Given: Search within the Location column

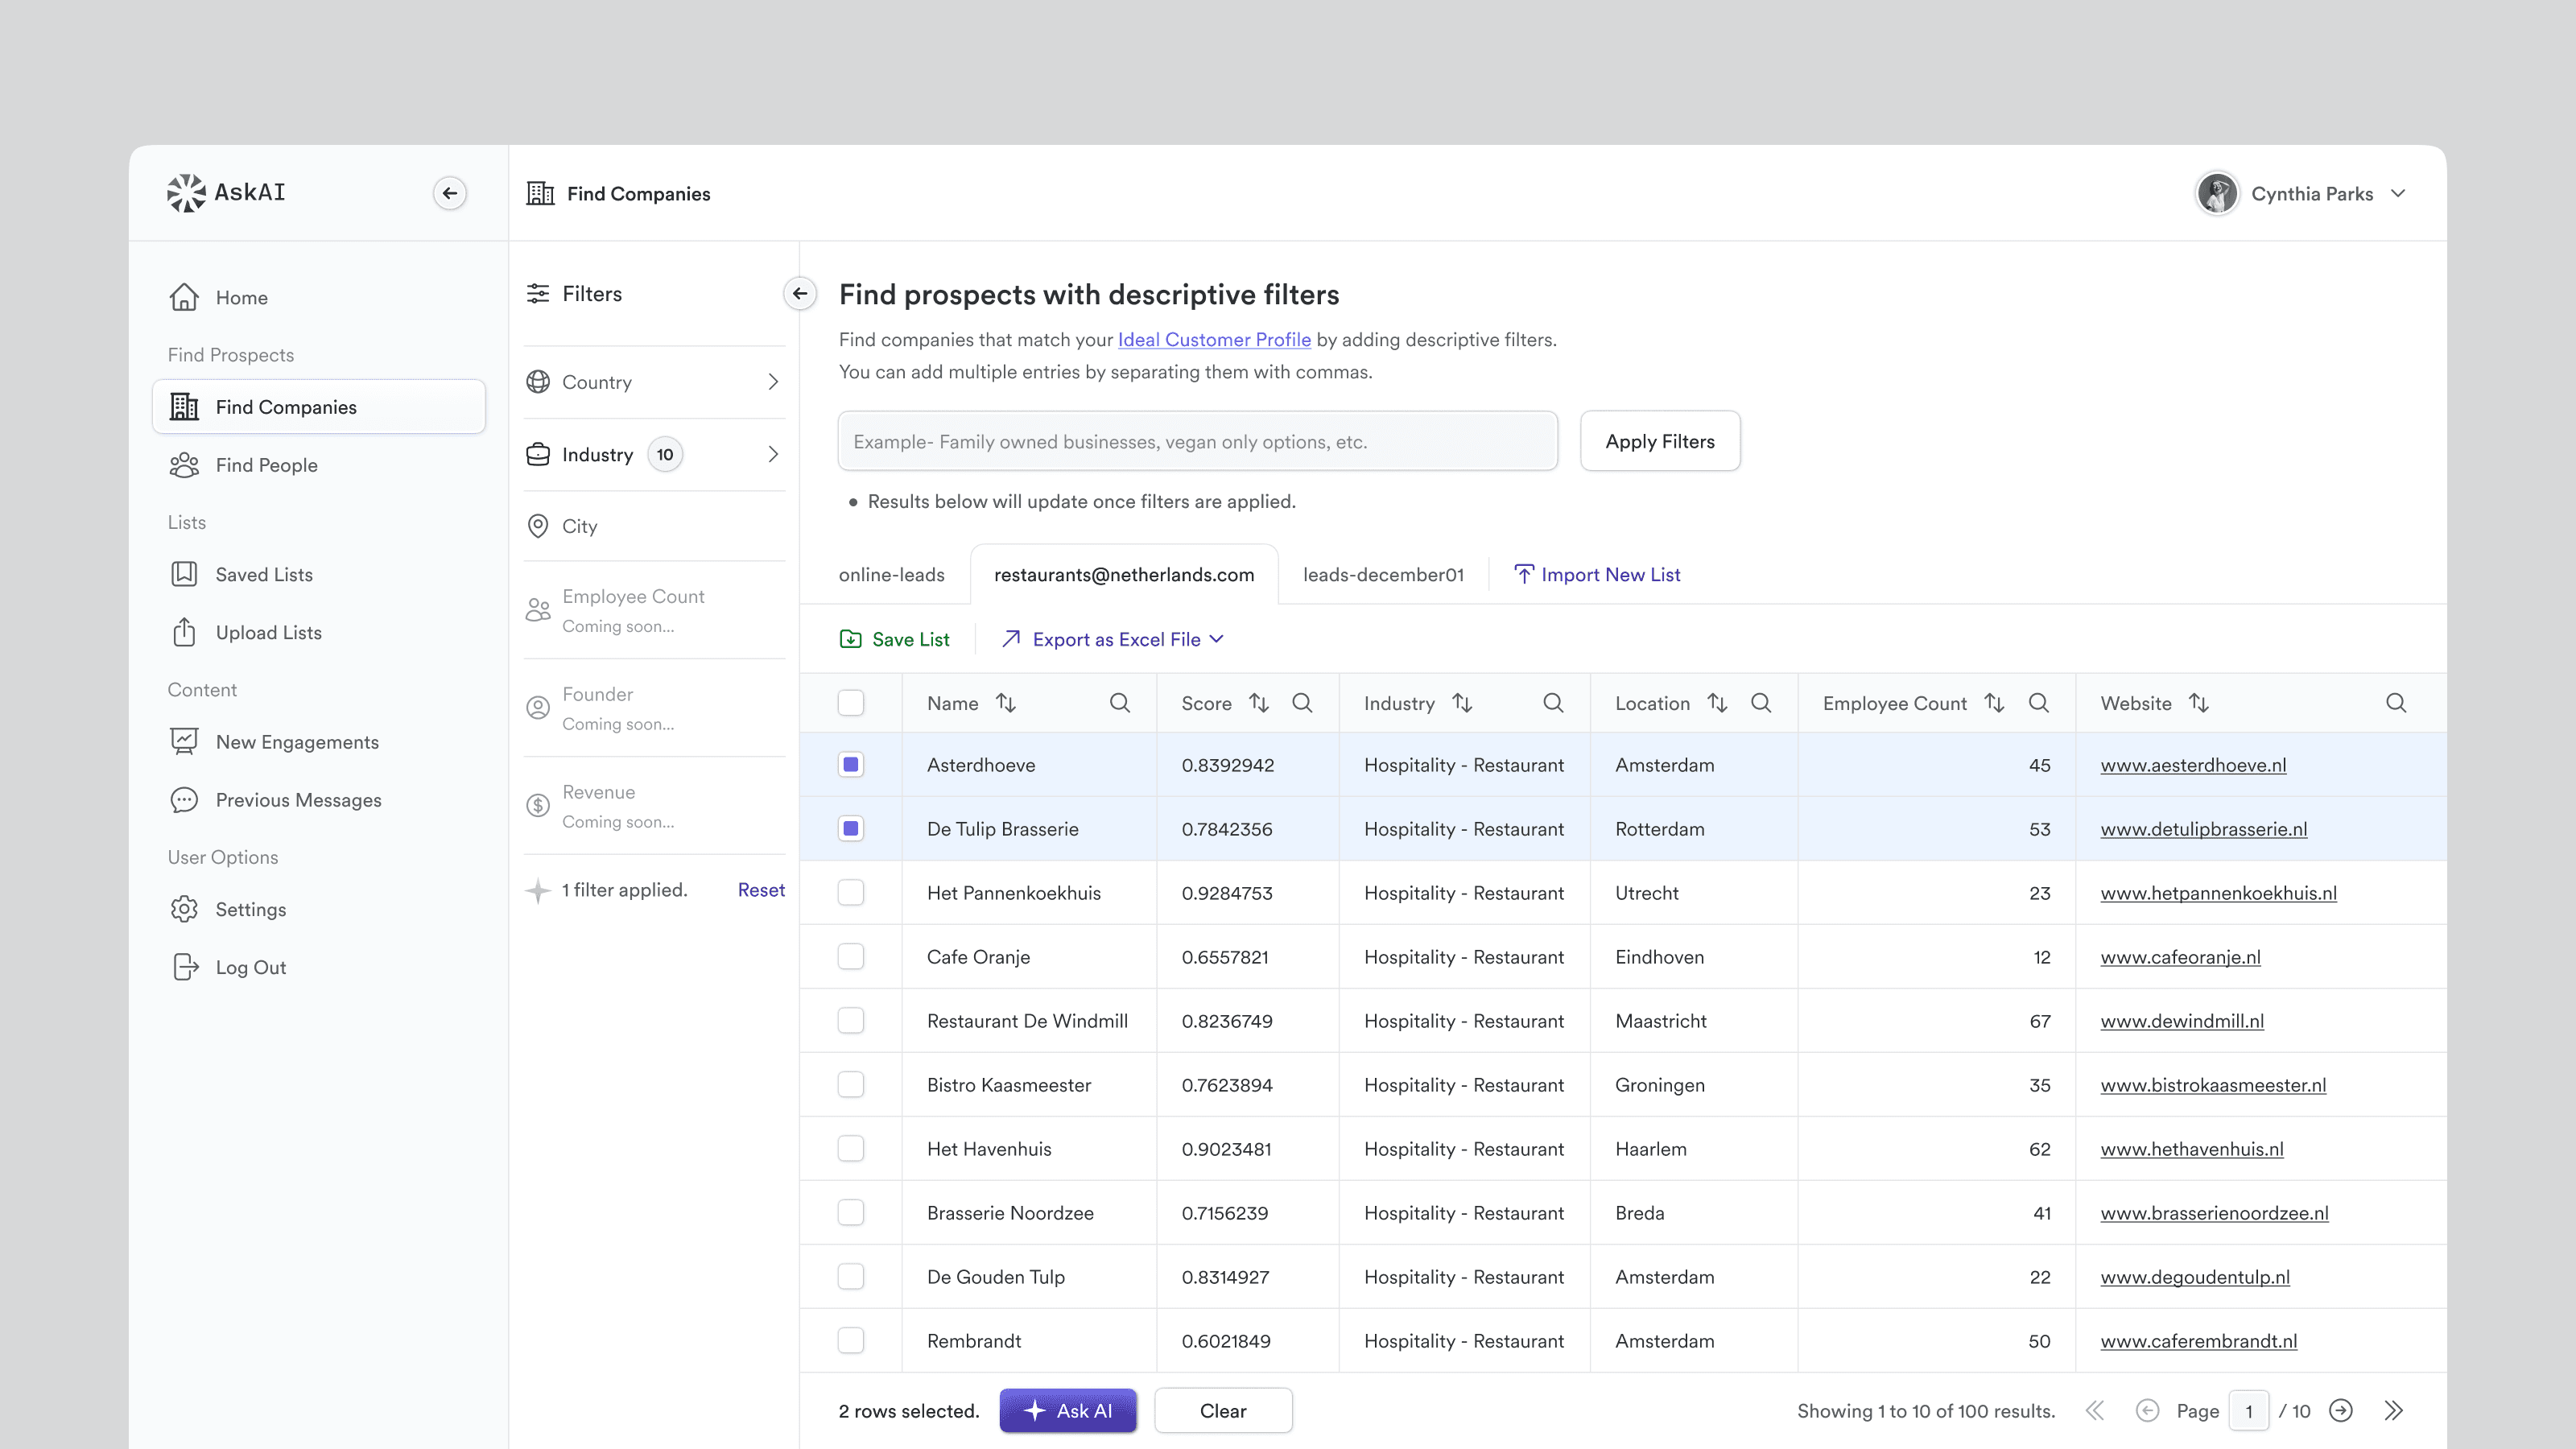Looking at the screenshot, I should (1761, 703).
